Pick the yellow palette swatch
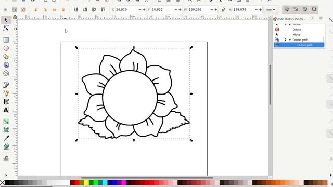 pyautogui.click(x=86, y=182)
